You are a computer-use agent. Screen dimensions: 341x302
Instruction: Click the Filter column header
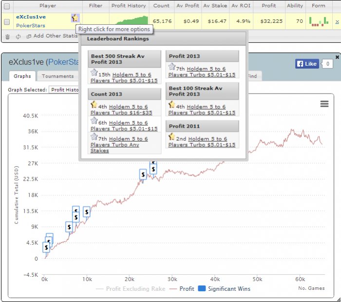coord(95,6)
